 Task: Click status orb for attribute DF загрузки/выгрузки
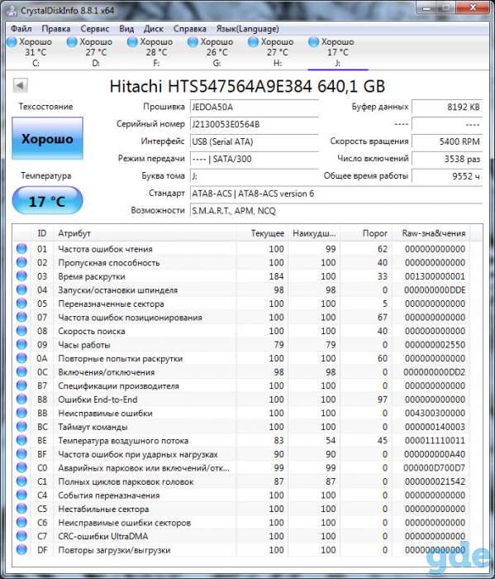click(21, 550)
